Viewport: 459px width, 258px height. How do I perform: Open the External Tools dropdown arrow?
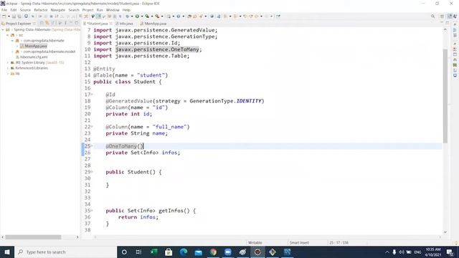click(162, 16)
